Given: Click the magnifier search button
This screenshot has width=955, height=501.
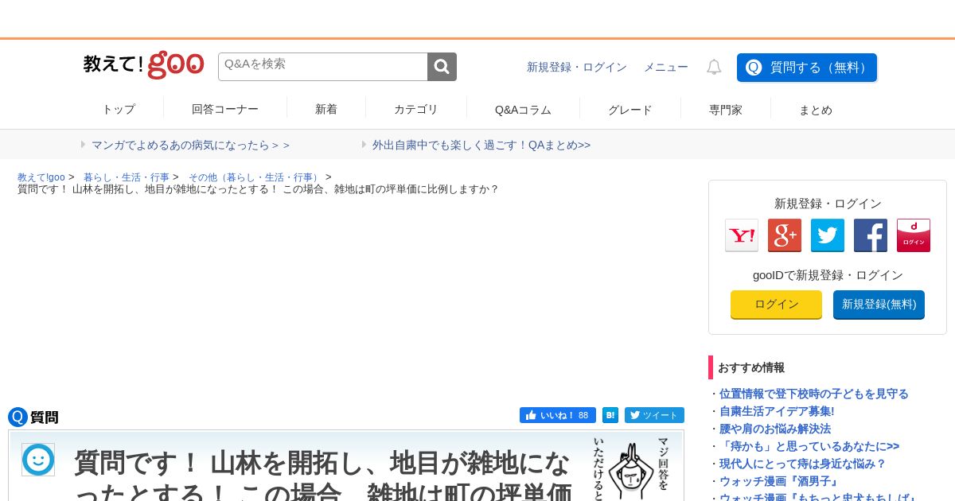Looking at the screenshot, I should 442,67.
